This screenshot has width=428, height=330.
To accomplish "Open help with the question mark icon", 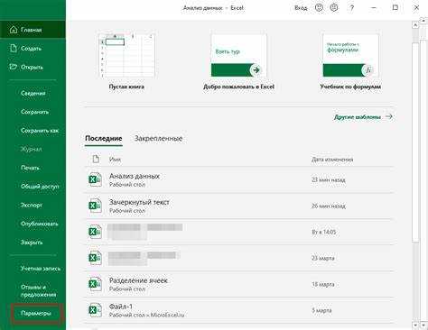I will point(351,8).
